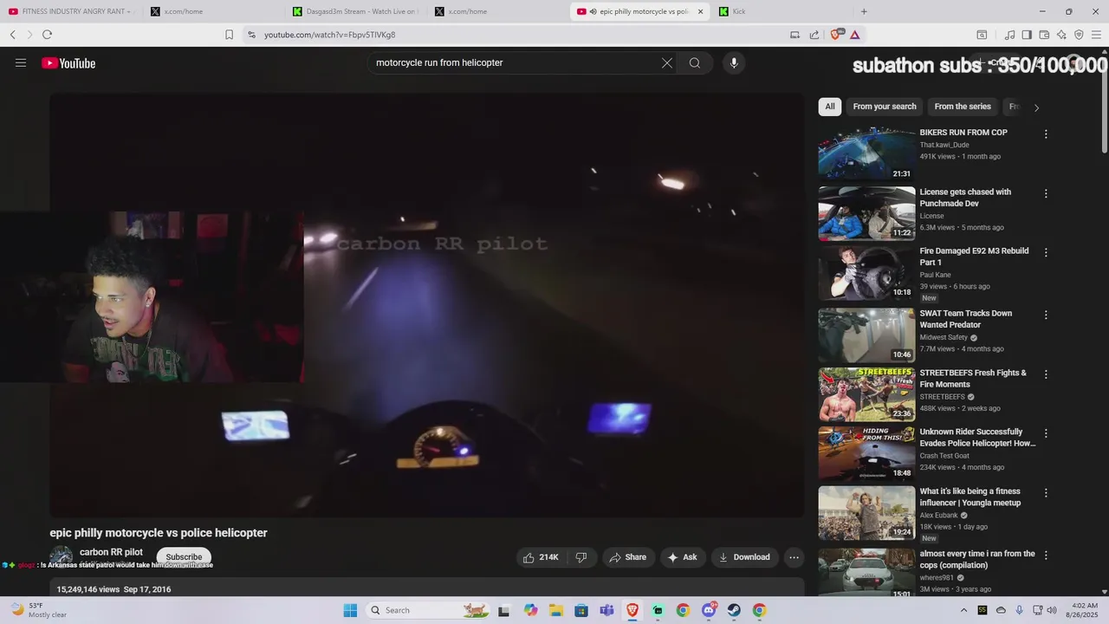The width and height of the screenshot is (1109, 624).
Task: Click the Brave Shields lion icon
Action: [x=836, y=35]
